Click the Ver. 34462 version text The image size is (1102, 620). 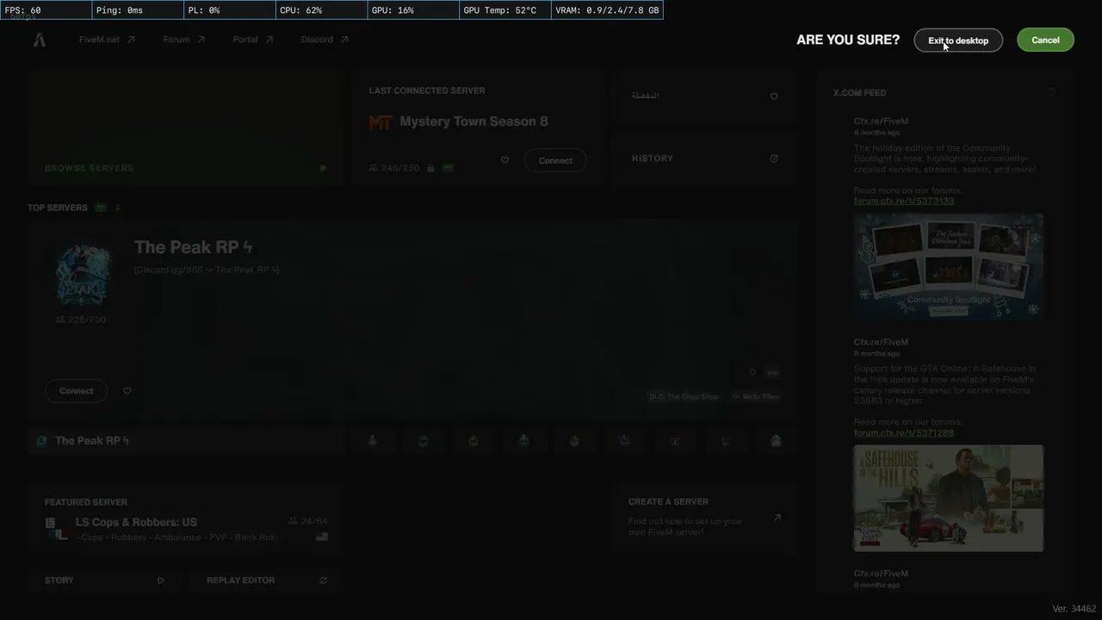click(1074, 609)
